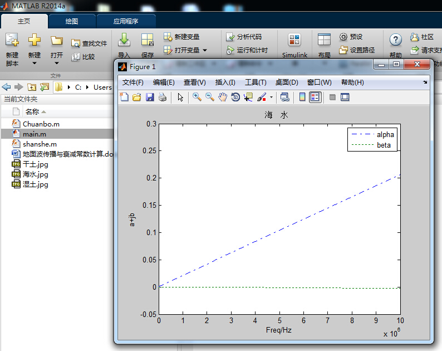Click the browse for folder icon
Screen dimensions: 442x351
45,87
